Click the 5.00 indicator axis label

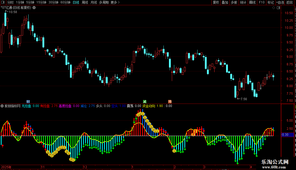(290, 120)
